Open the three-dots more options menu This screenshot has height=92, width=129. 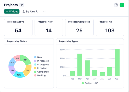click(x=44, y=11)
